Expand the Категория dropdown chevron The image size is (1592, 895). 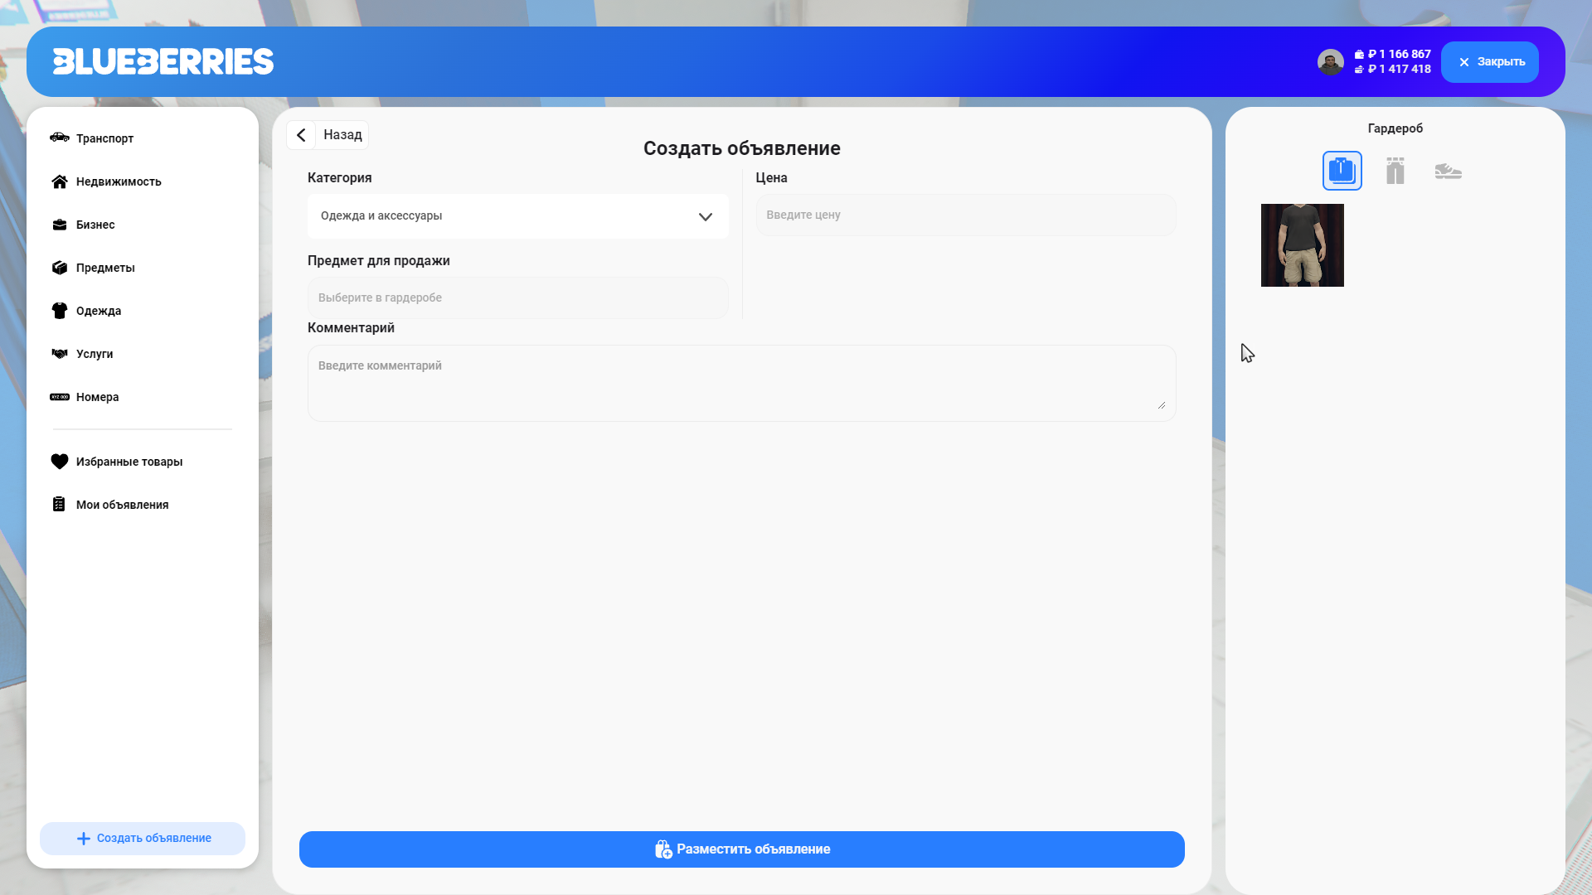pos(705,216)
